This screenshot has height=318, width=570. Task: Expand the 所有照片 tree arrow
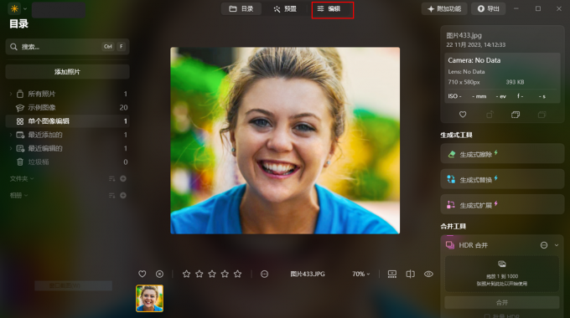coord(11,94)
